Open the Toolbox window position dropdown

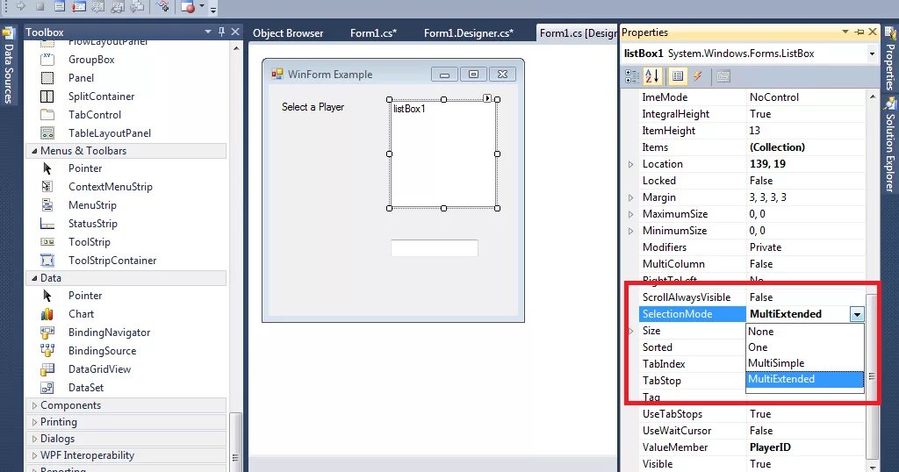click(208, 32)
